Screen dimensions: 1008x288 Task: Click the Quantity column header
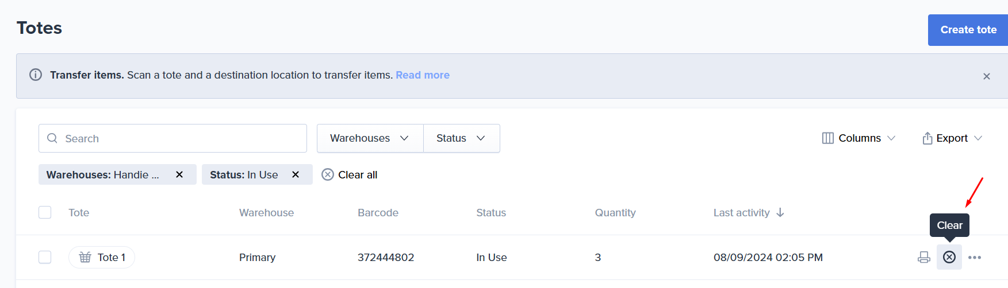click(615, 213)
